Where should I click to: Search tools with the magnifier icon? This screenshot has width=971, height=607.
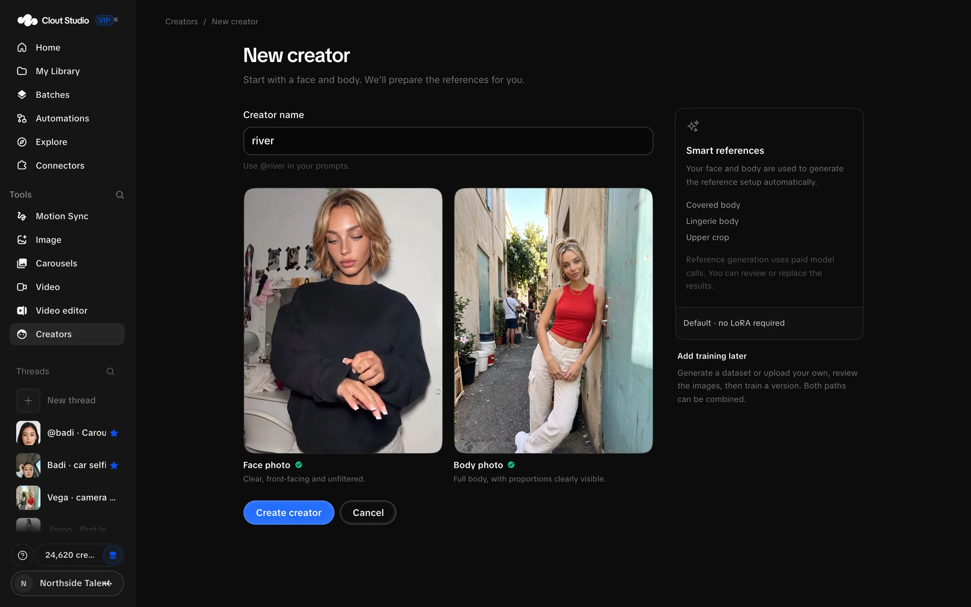tap(120, 195)
